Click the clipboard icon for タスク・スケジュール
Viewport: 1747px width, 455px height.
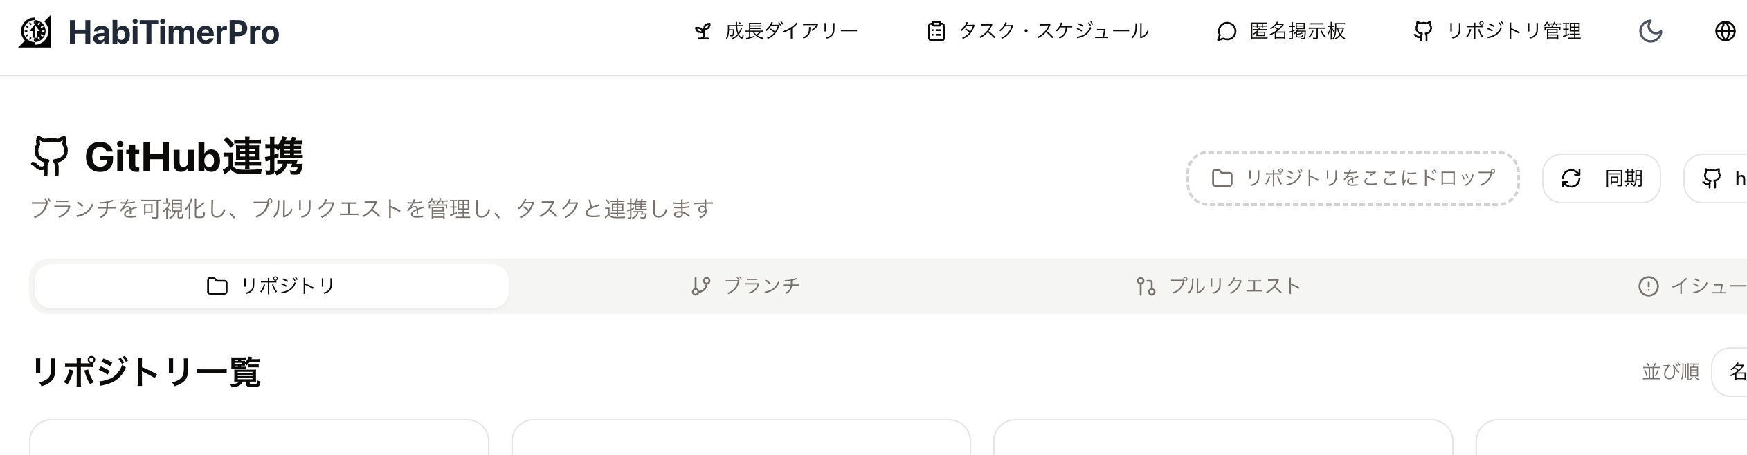pos(936,32)
